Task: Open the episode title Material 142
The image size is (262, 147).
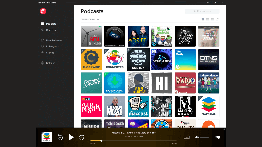Action: coord(134,133)
